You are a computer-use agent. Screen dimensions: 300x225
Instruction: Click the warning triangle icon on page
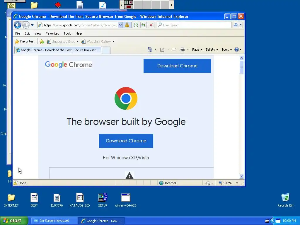(129, 175)
